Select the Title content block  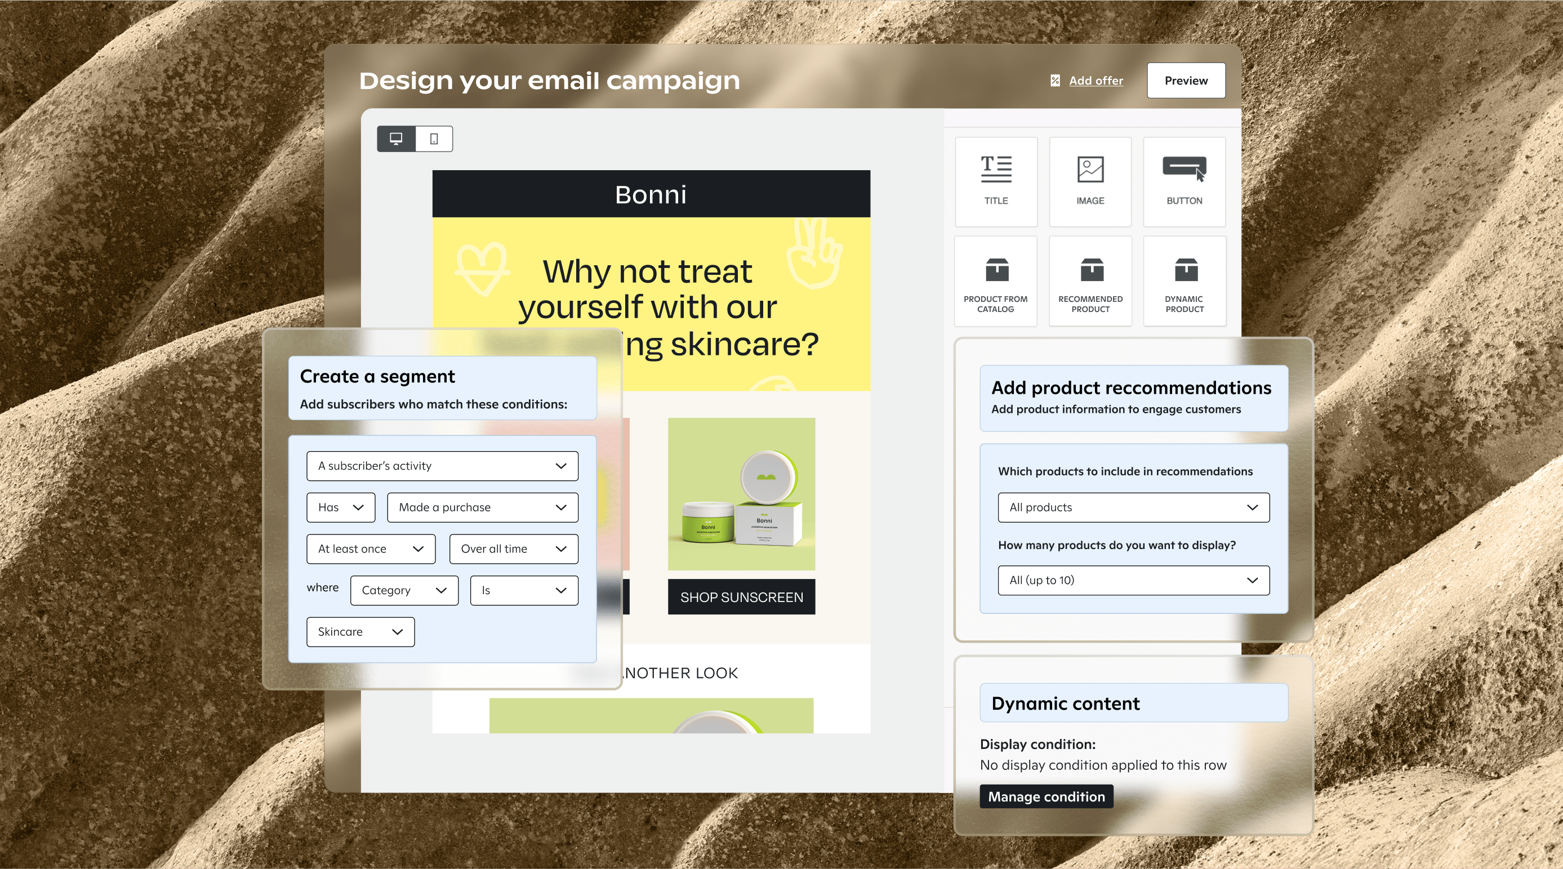[996, 181]
